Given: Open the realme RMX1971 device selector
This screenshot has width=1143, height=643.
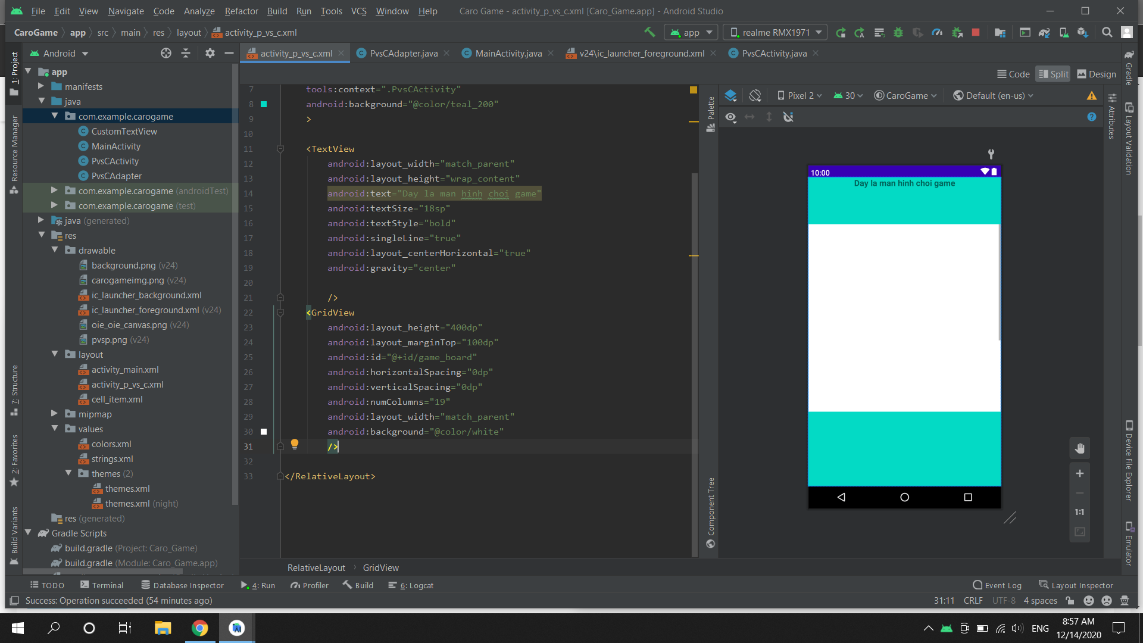Looking at the screenshot, I should 775,32.
